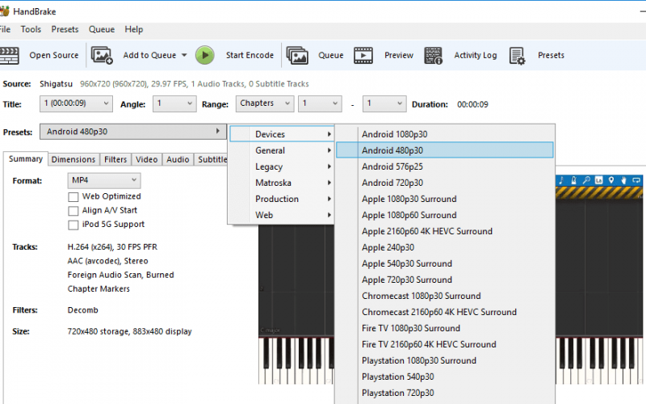Click the green Start Encode play icon
646x404 pixels.
click(x=205, y=55)
